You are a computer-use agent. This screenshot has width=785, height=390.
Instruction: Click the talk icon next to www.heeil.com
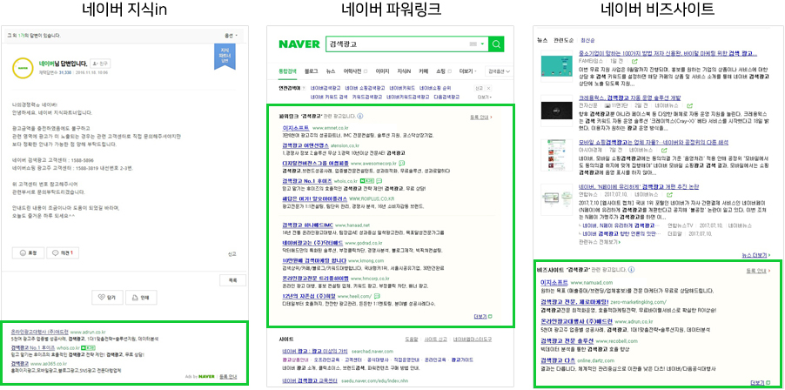(377, 296)
